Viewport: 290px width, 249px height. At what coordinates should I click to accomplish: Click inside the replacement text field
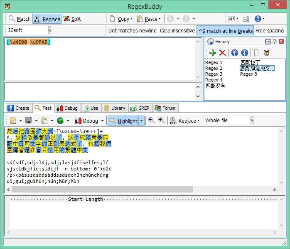(x=101, y=91)
